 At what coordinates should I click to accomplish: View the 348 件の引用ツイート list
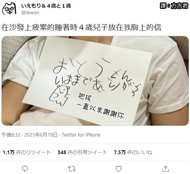coord(82,152)
